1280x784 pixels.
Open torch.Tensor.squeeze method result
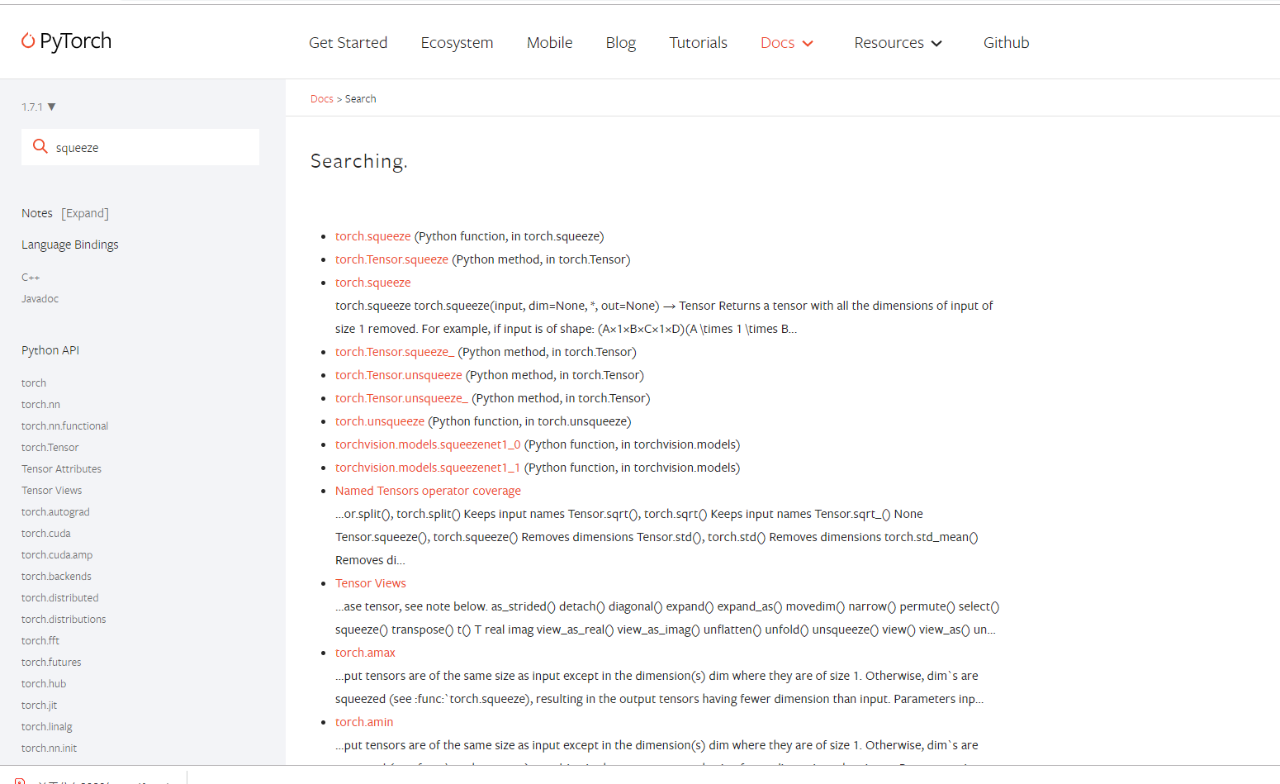point(391,259)
